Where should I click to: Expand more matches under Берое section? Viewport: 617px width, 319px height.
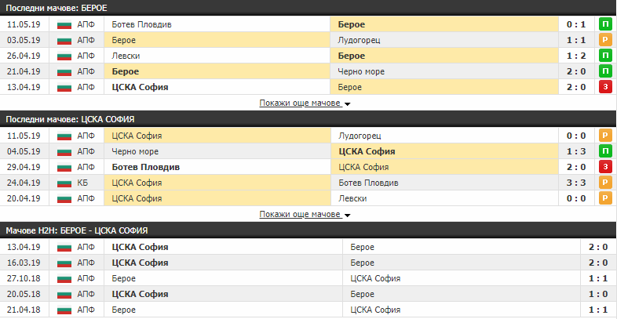tap(305, 103)
